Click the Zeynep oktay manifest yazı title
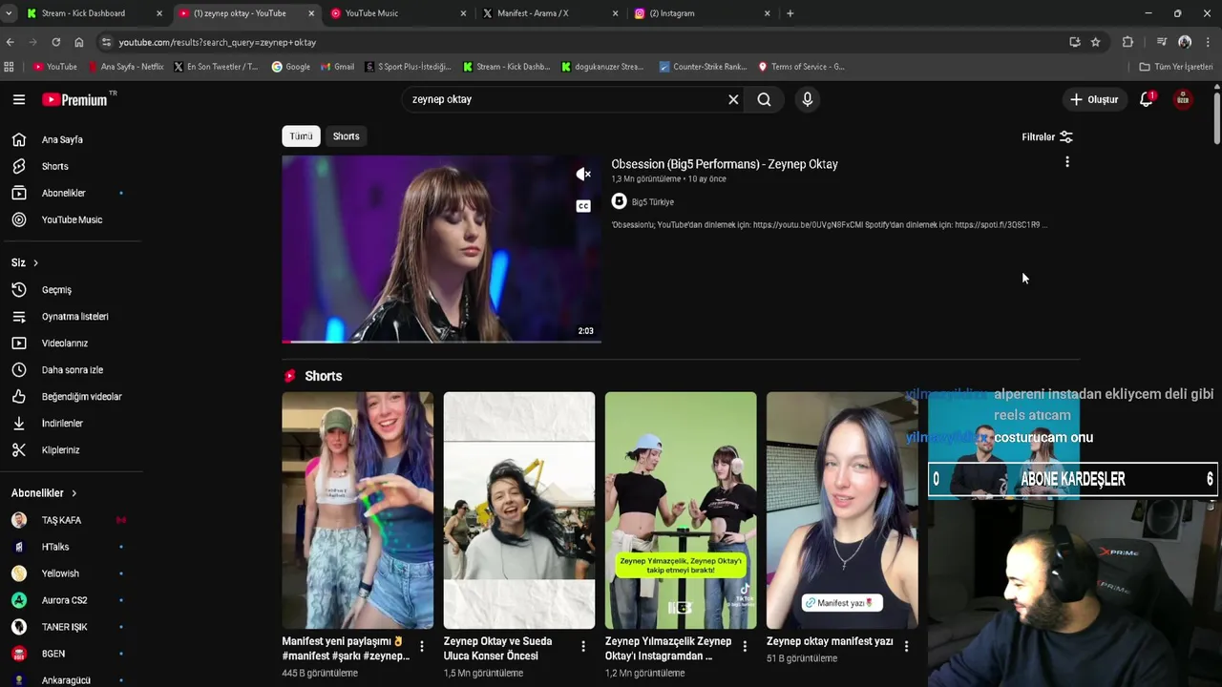The height and width of the screenshot is (687, 1222). (x=830, y=641)
